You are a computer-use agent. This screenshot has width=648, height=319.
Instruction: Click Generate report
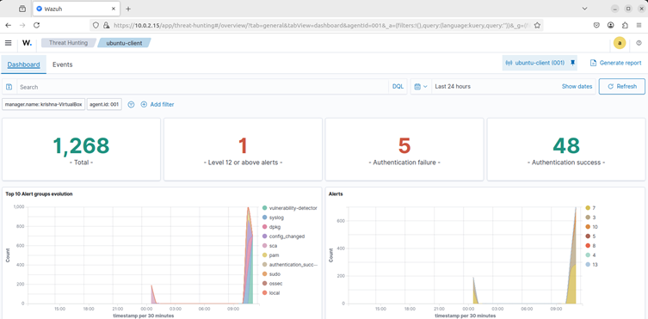(616, 63)
